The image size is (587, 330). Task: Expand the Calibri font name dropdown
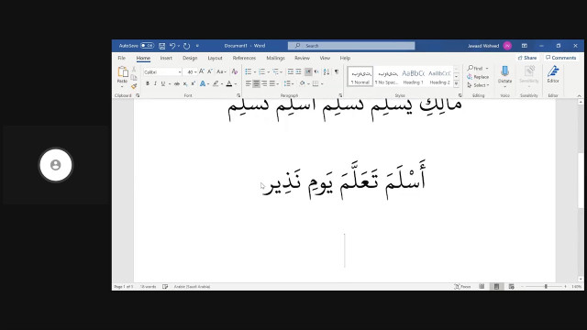(180, 71)
